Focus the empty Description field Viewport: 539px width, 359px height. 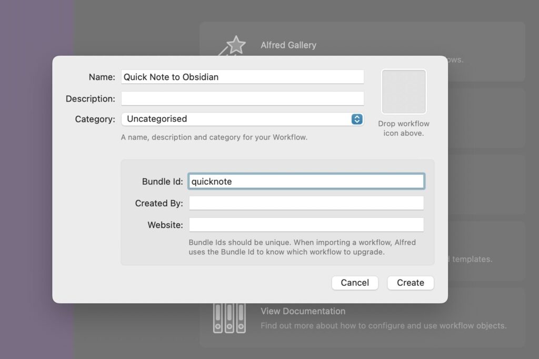242,98
